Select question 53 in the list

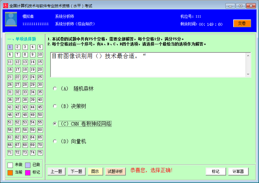(x=25, y=122)
